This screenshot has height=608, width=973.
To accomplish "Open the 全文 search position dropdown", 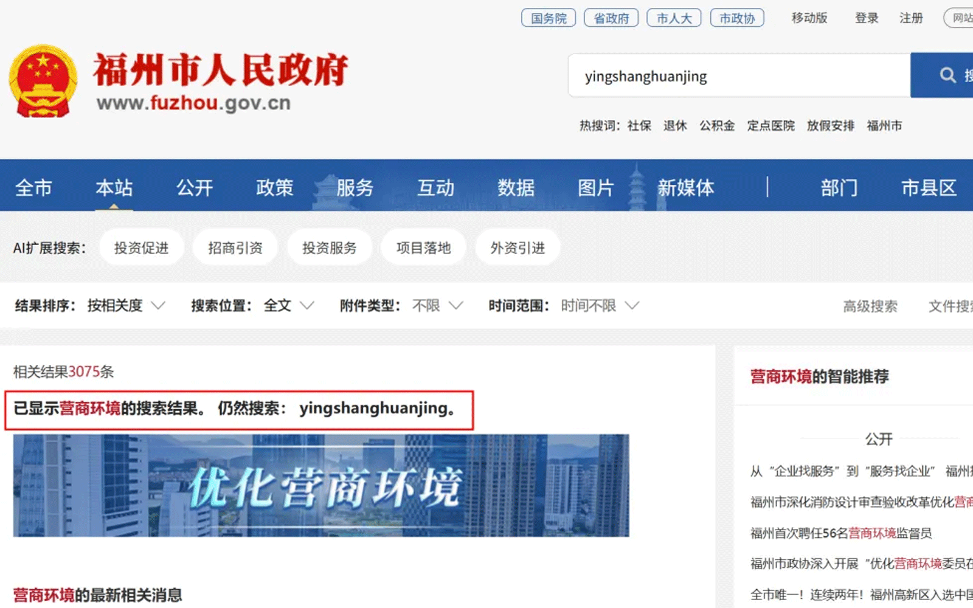I will coord(288,305).
